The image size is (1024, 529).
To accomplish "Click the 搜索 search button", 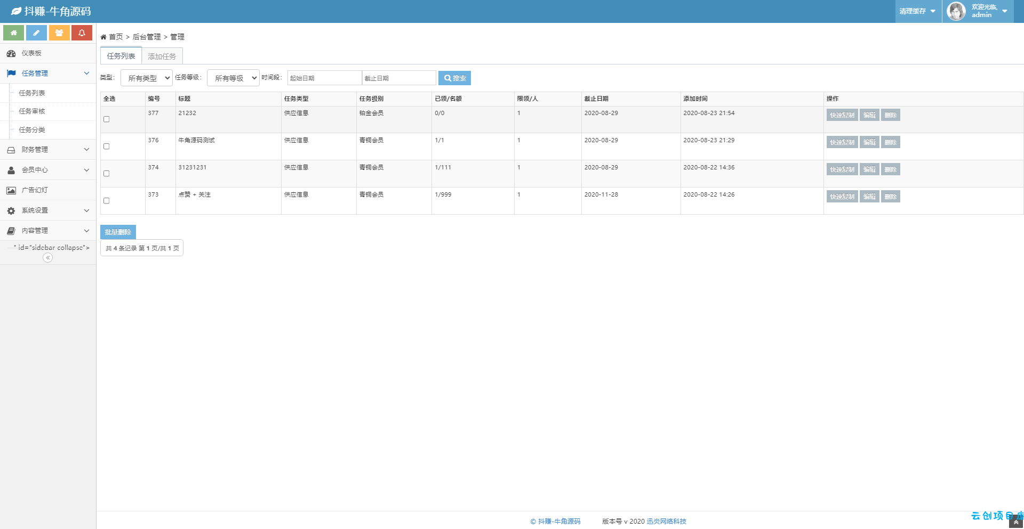I will 454,78.
